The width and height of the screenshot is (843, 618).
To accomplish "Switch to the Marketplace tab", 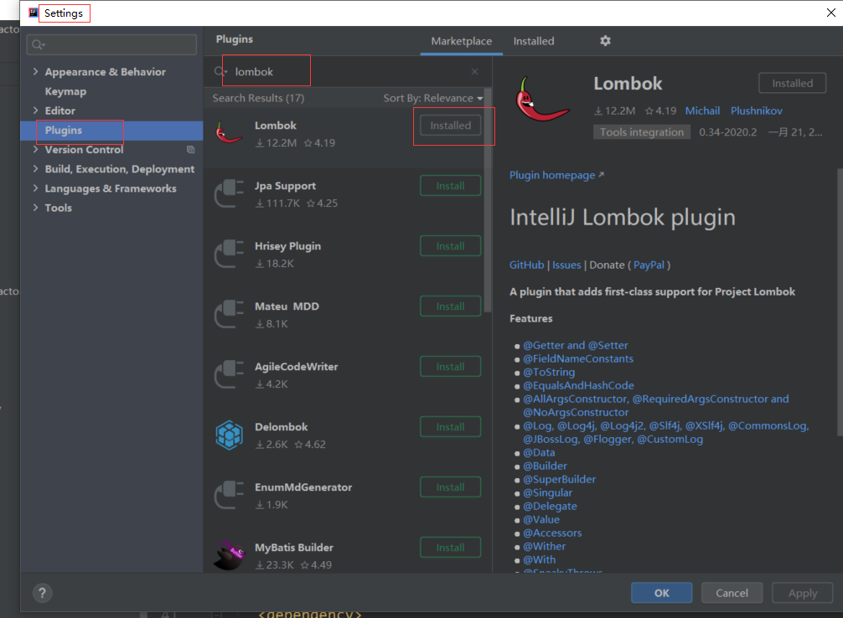I will pyautogui.click(x=461, y=41).
